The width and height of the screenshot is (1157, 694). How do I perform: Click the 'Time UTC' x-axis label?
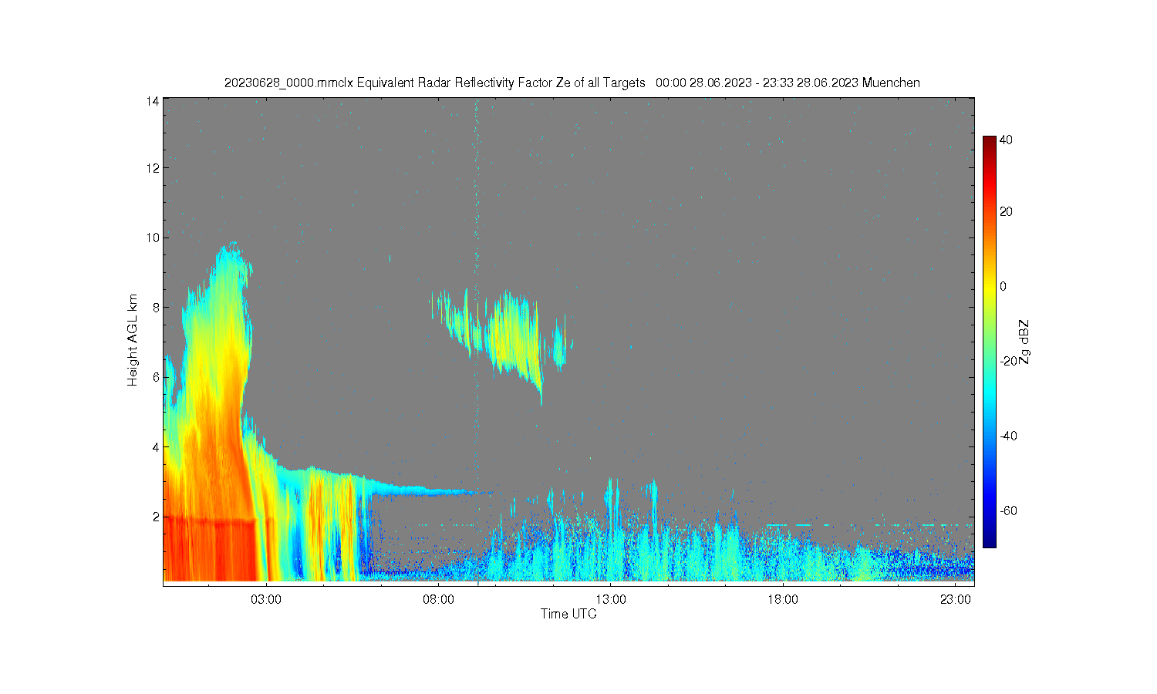coord(568,614)
